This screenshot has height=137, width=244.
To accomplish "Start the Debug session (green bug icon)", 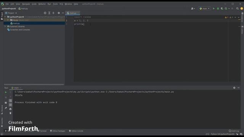I will coord(218,8).
